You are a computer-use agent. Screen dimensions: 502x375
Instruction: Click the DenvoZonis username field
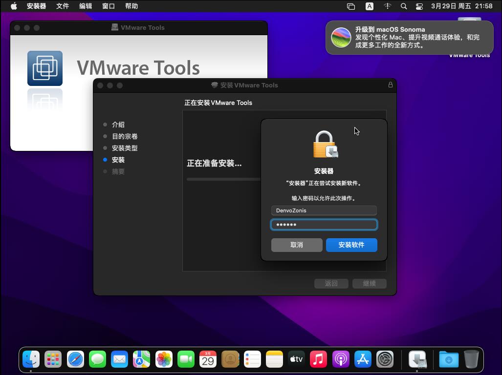pyautogui.click(x=324, y=210)
